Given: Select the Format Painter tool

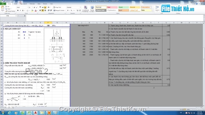Looking at the screenshot, I should (10, 11).
